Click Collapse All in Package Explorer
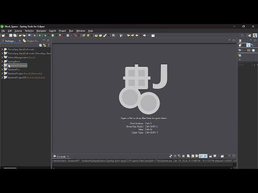 pyautogui.click(x=40, y=45)
